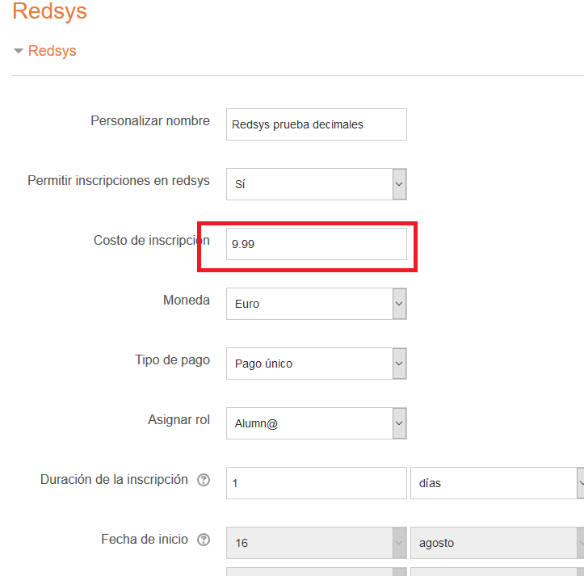The width and height of the screenshot is (584, 576).
Task: Click the Costo de inscripción field
Action: (x=316, y=244)
